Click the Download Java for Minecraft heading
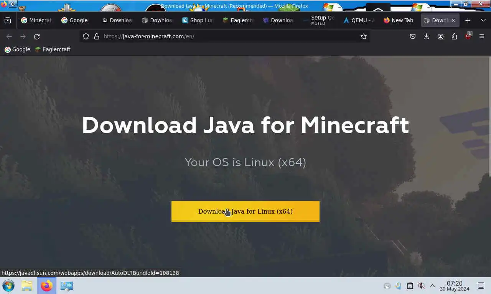The width and height of the screenshot is (491, 294). click(245, 125)
